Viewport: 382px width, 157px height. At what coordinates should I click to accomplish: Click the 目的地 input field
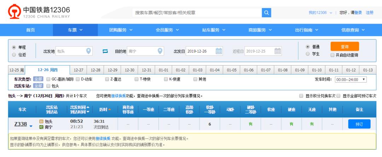click(145, 51)
